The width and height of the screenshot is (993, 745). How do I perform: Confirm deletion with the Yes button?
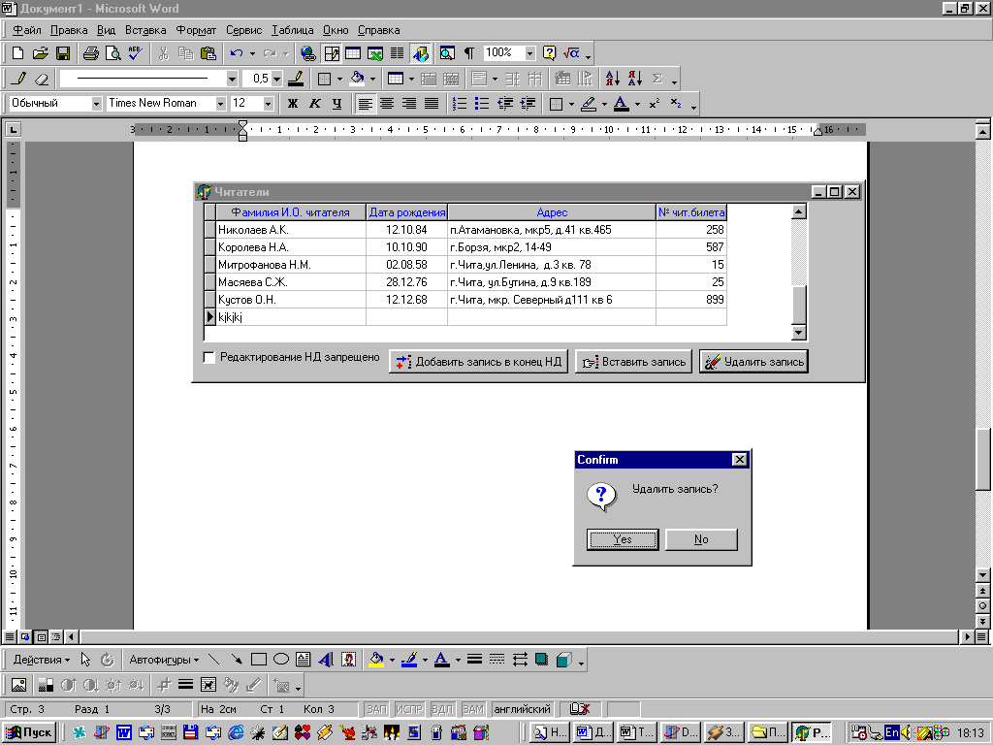623,539
